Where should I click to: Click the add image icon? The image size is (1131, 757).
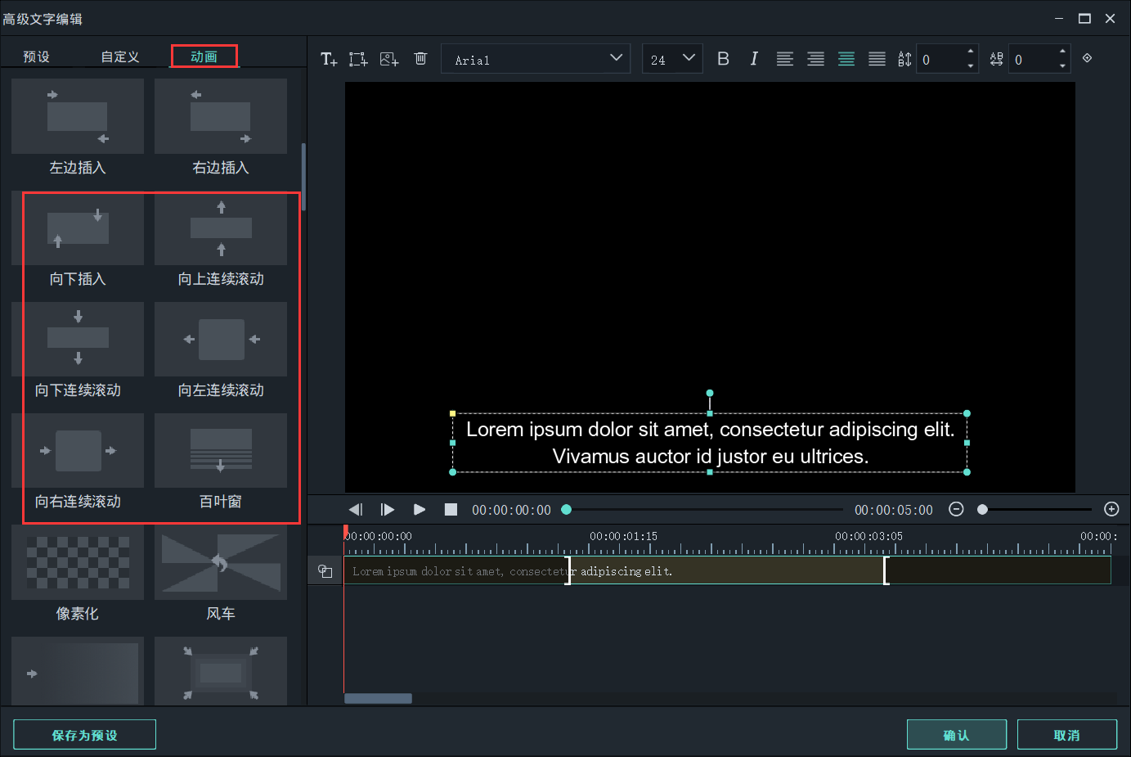(x=389, y=59)
